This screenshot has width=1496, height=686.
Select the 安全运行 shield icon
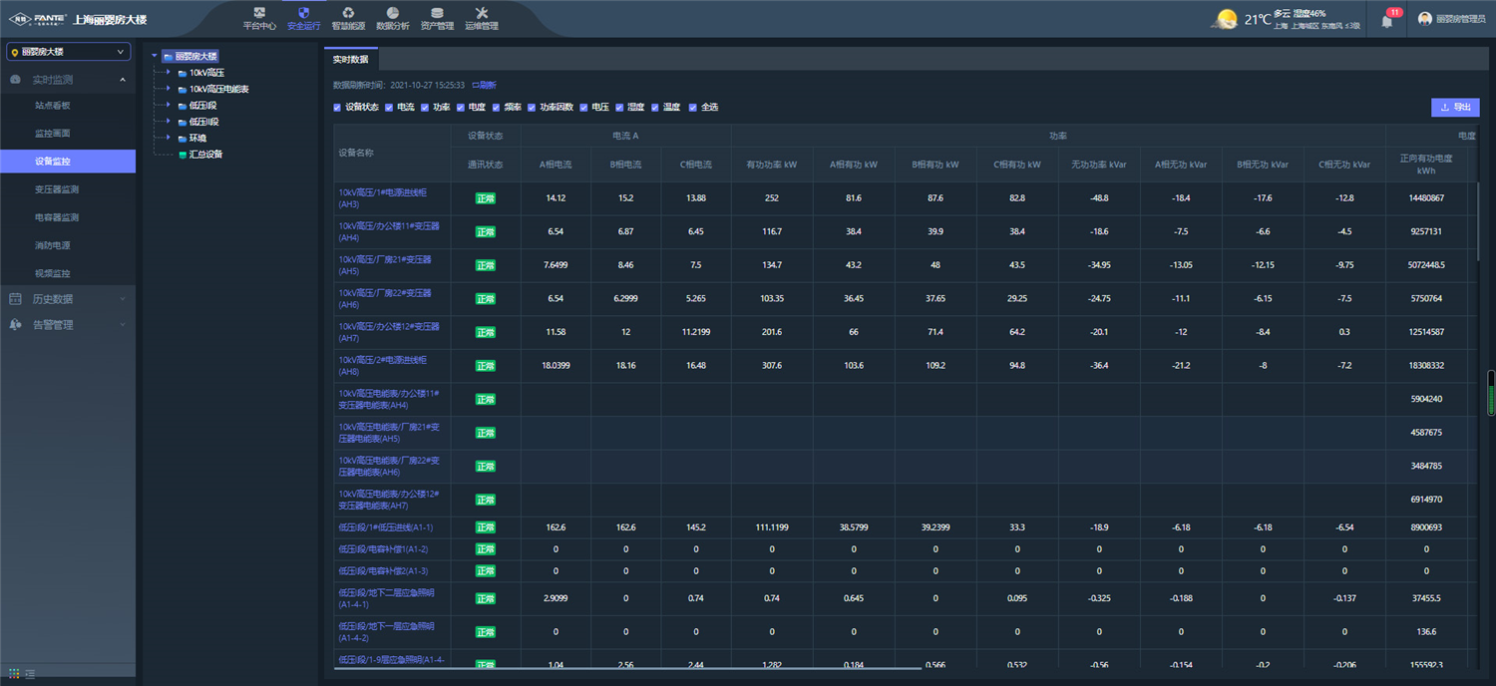pos(304,13)
